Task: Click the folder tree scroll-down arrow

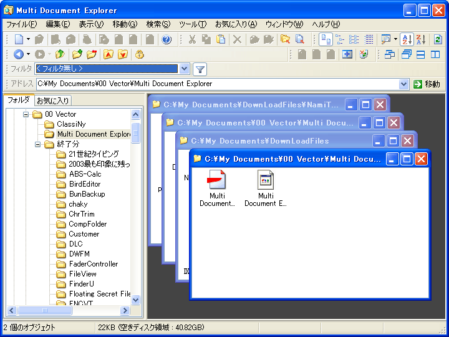Action: click(x=135, y=300)
